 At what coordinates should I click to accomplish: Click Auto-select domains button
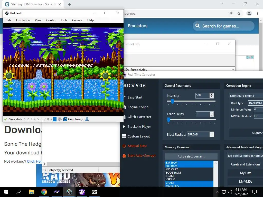click(x=191, y=156)
